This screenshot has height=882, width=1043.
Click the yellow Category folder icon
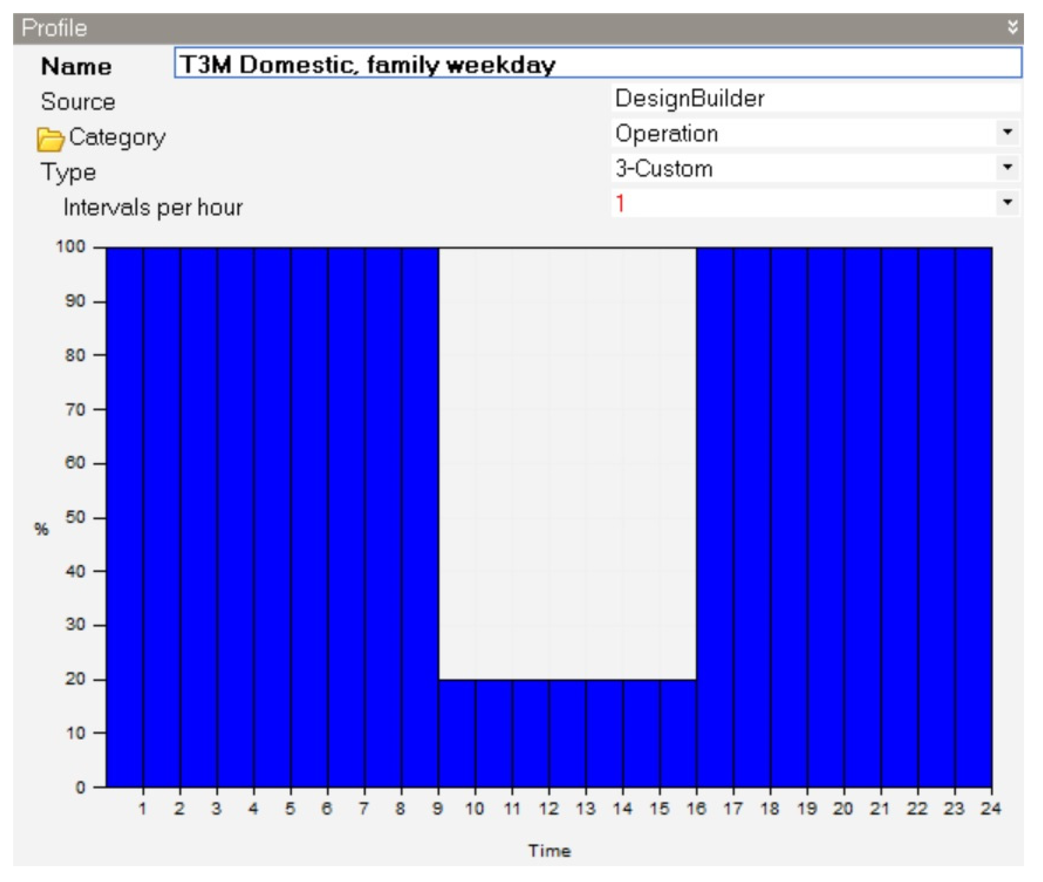50,140
